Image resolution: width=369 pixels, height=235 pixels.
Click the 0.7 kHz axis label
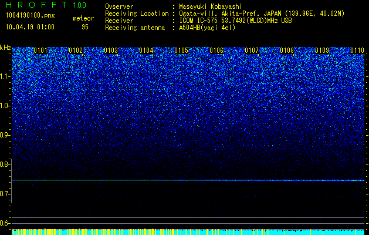pos(5,194)
